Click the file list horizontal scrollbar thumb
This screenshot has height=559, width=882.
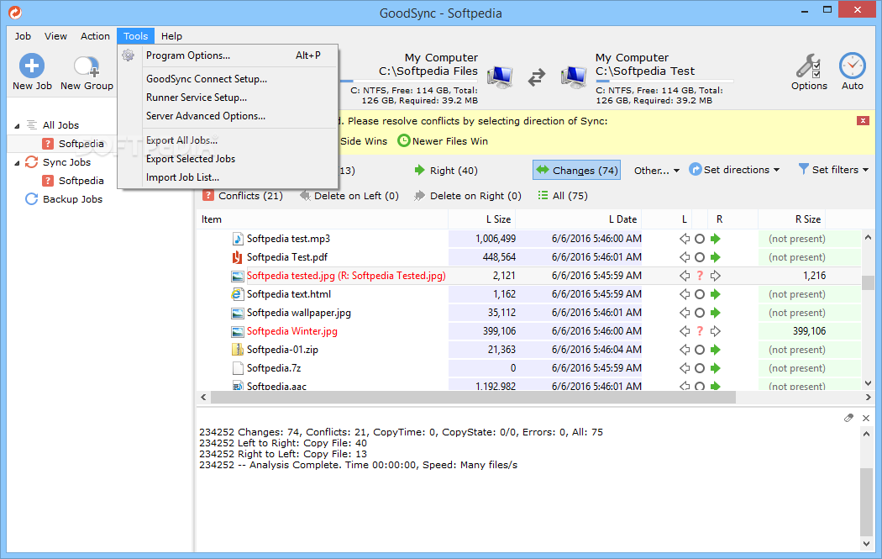(473, 398)
